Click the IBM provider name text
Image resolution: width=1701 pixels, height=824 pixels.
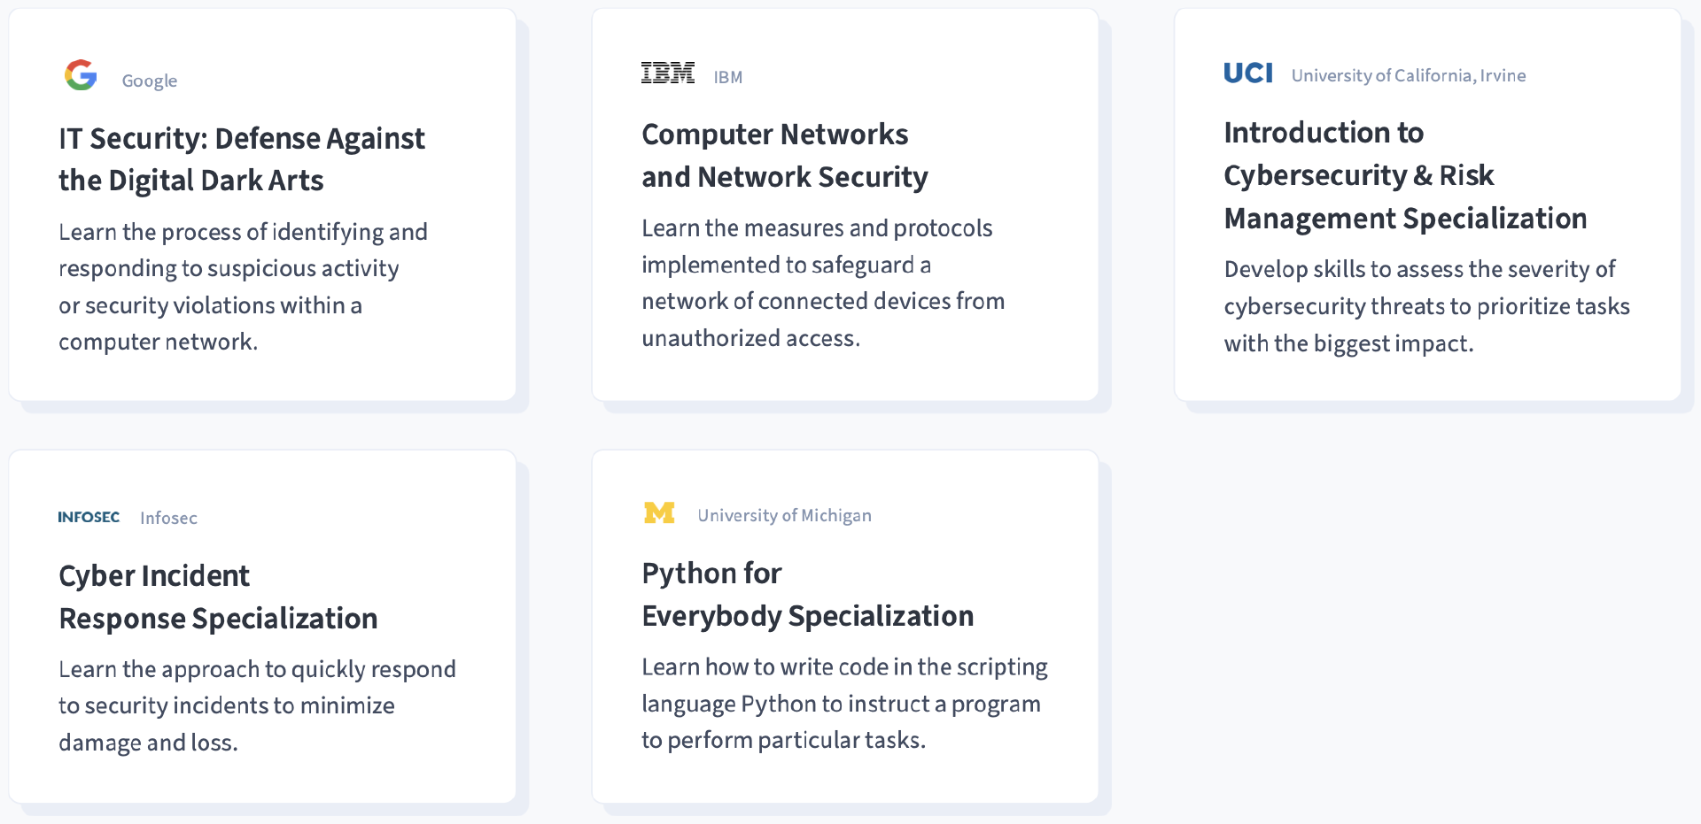pos(728,77)
